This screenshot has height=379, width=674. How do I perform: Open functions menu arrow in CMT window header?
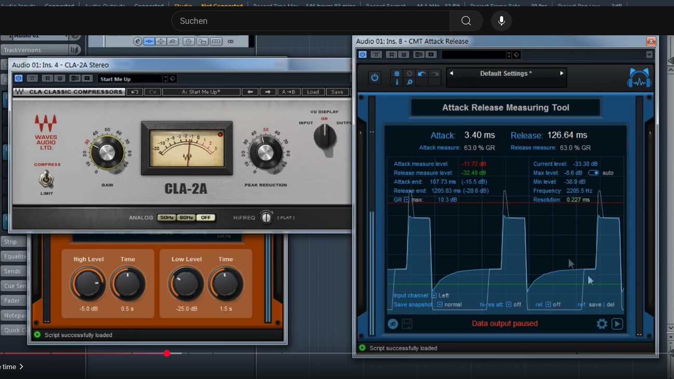649,55
